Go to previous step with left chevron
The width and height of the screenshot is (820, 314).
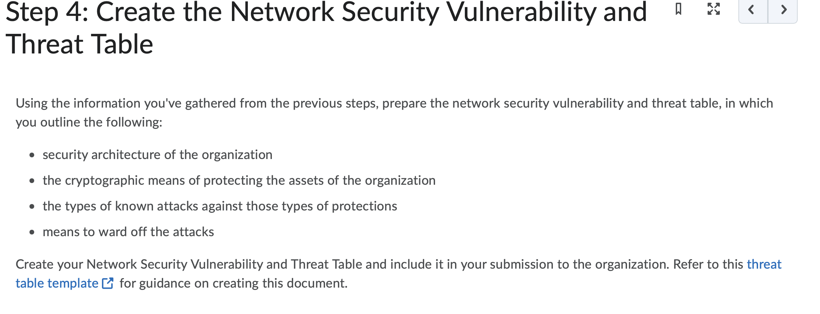click(x=753, y=10)
